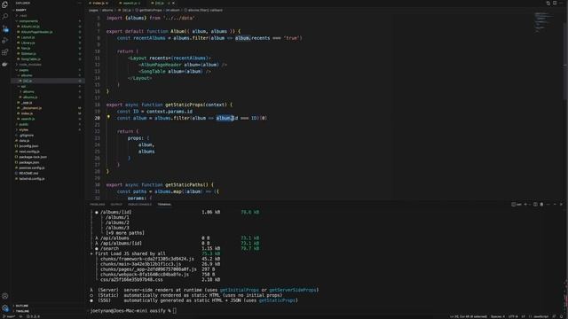
Task: Click the zsh terminal shell indicator
Action: (x=517, y=205)
